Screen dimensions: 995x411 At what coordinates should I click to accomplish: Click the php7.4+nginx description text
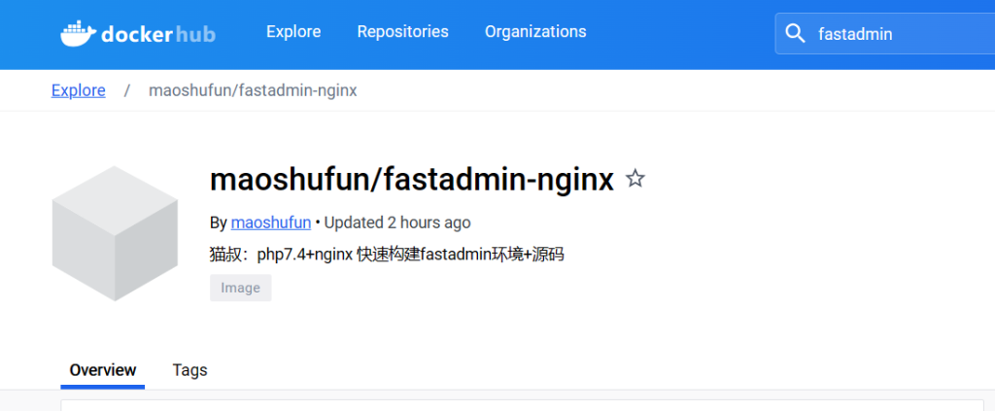tap(387, 255)
